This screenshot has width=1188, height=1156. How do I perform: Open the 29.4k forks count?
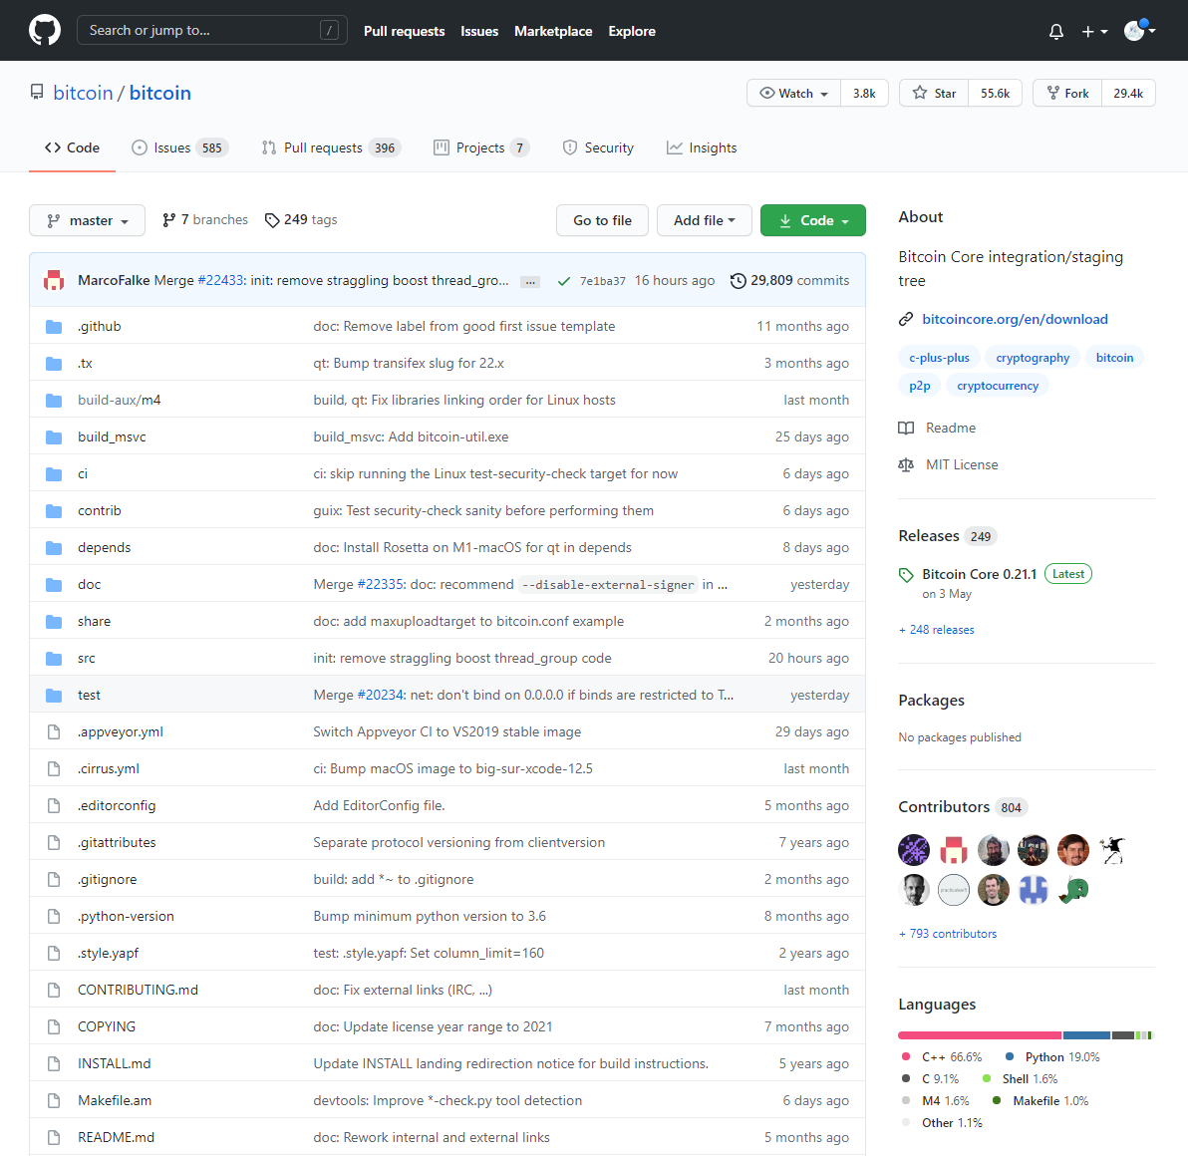coord(1128,93)
